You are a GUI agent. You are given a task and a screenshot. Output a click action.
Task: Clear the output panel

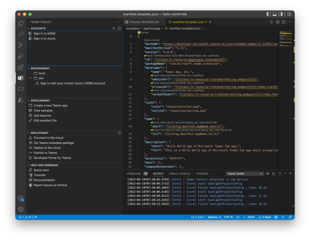[x=268, y=173]
